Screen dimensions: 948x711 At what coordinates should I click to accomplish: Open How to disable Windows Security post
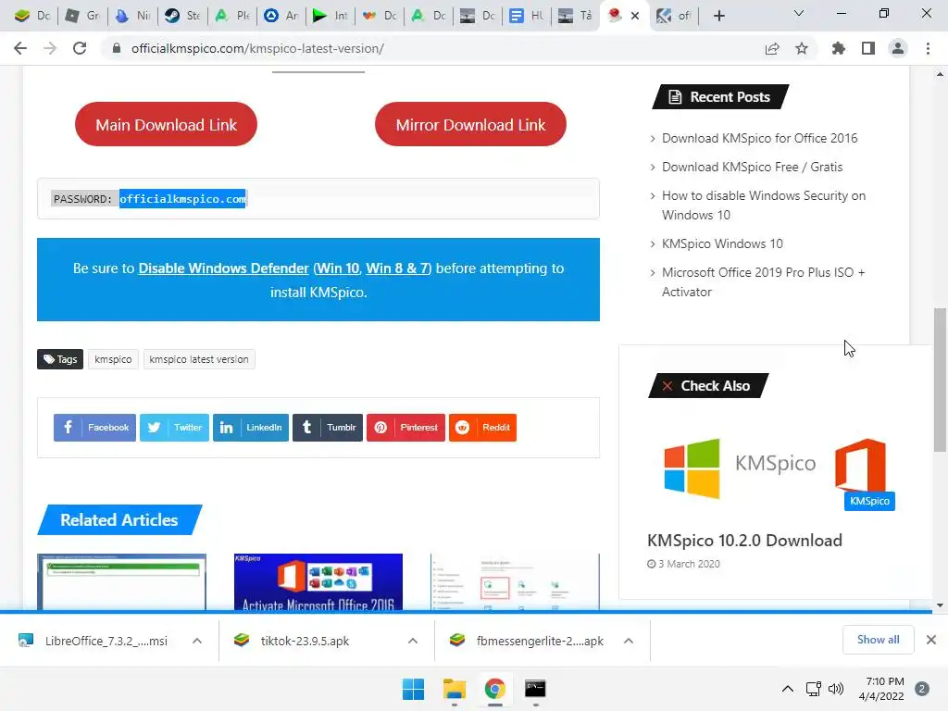pos(764,205)
